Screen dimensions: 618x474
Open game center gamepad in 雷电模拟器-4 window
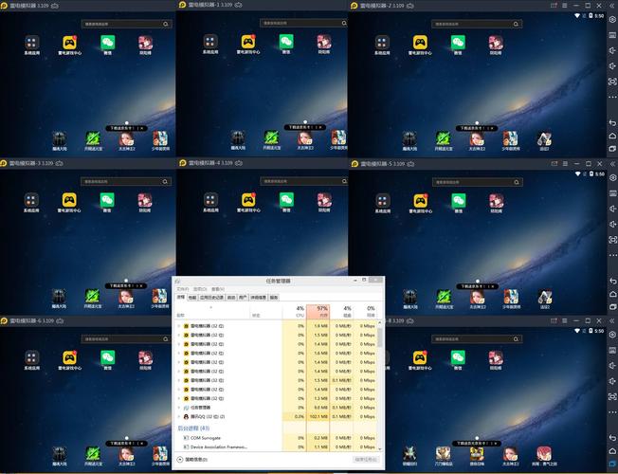248,199
